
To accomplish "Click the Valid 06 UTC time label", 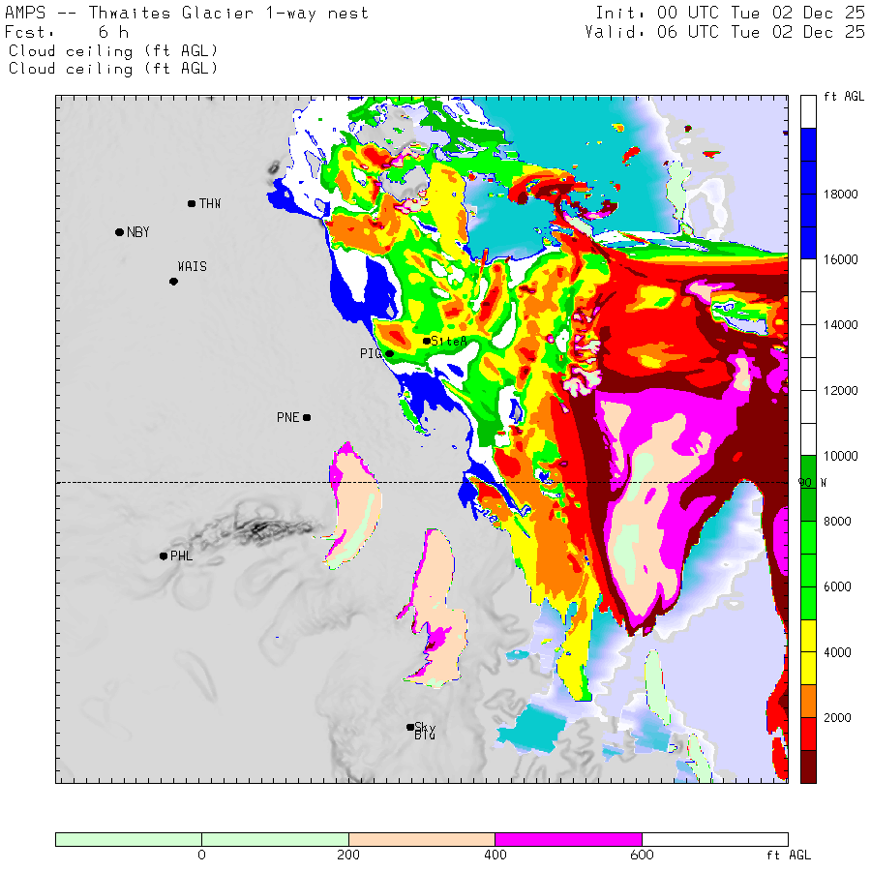I will point(725,32).
